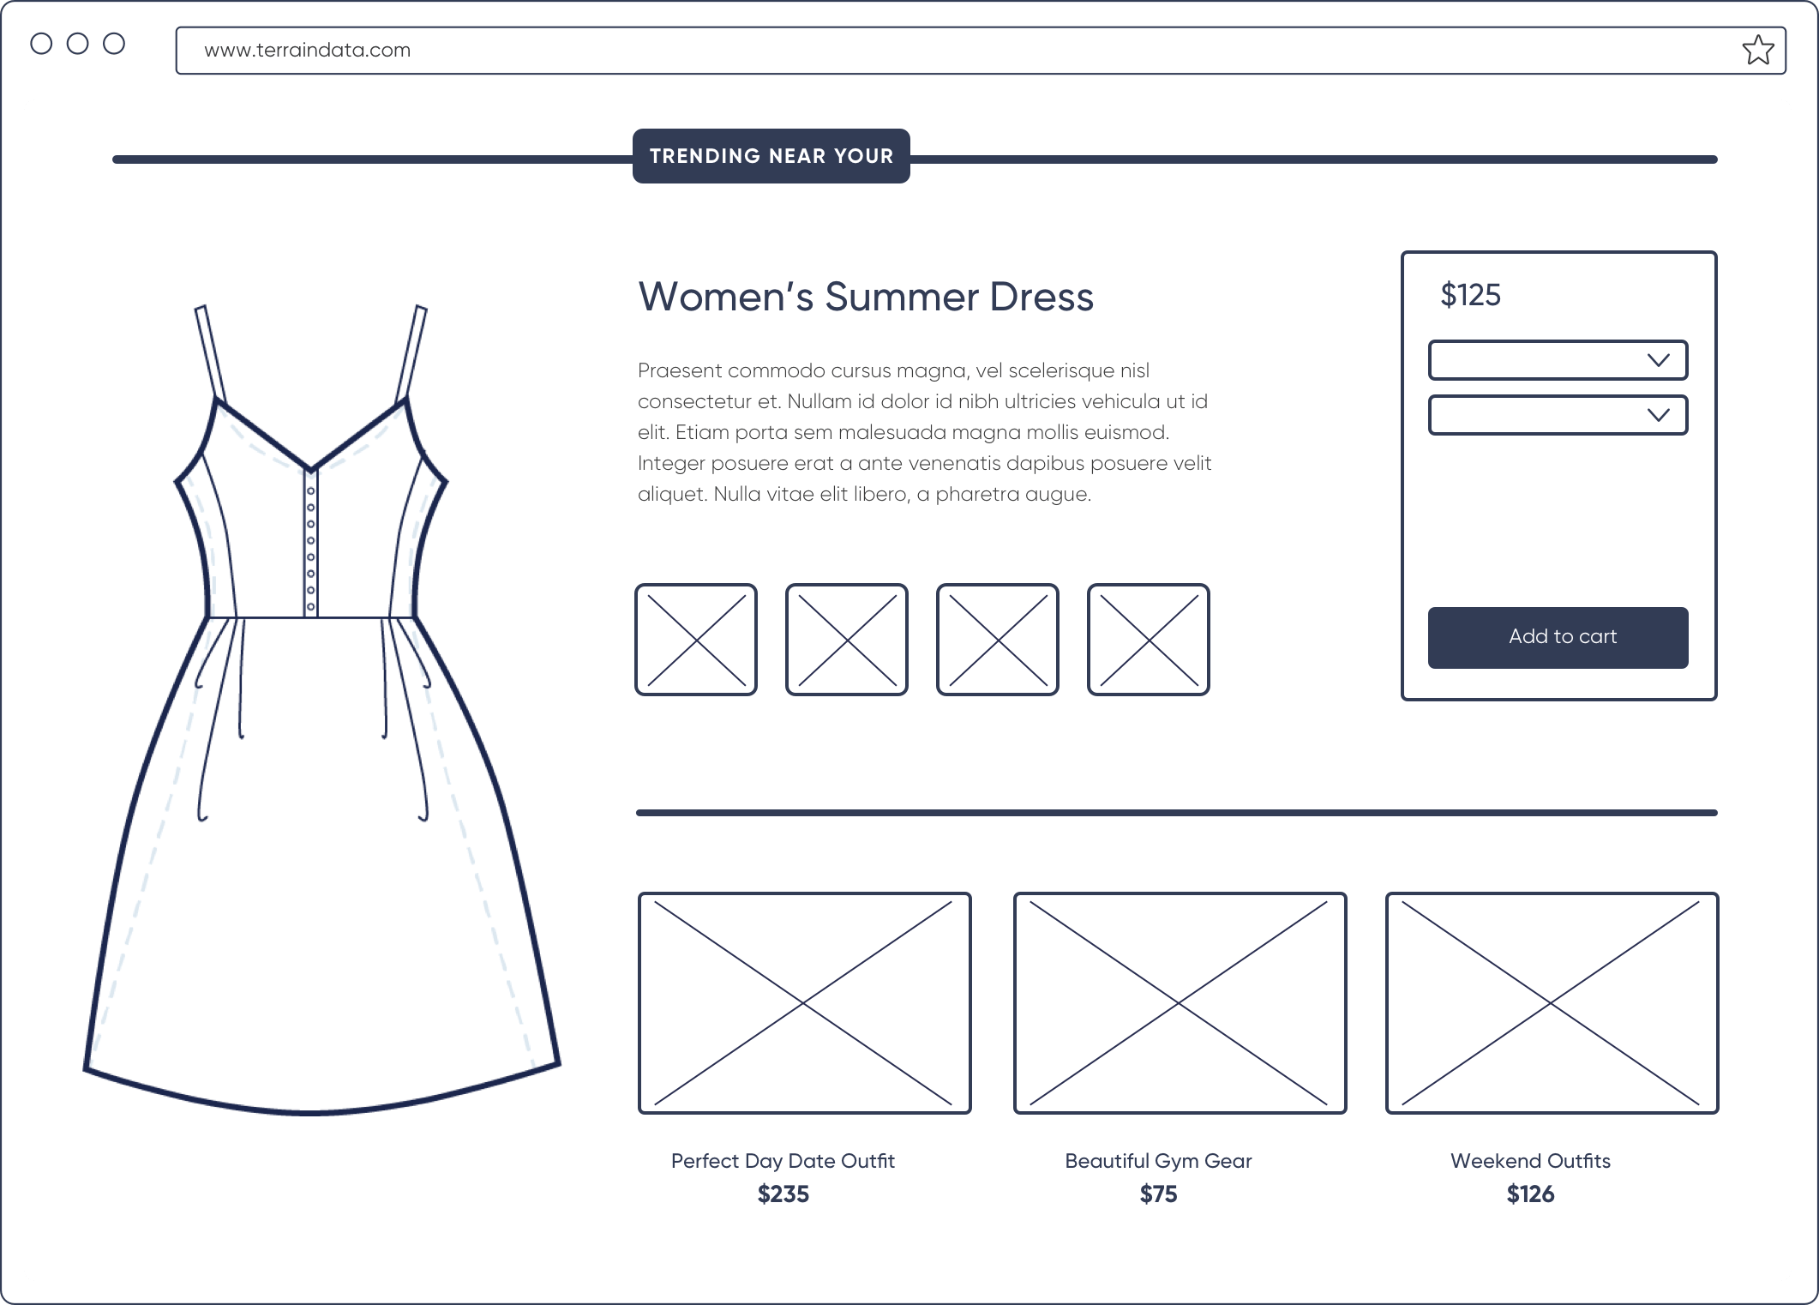1819x1305 pixels.
Task: Click the first dropdown's chevron arrow
Action: 1659,360
